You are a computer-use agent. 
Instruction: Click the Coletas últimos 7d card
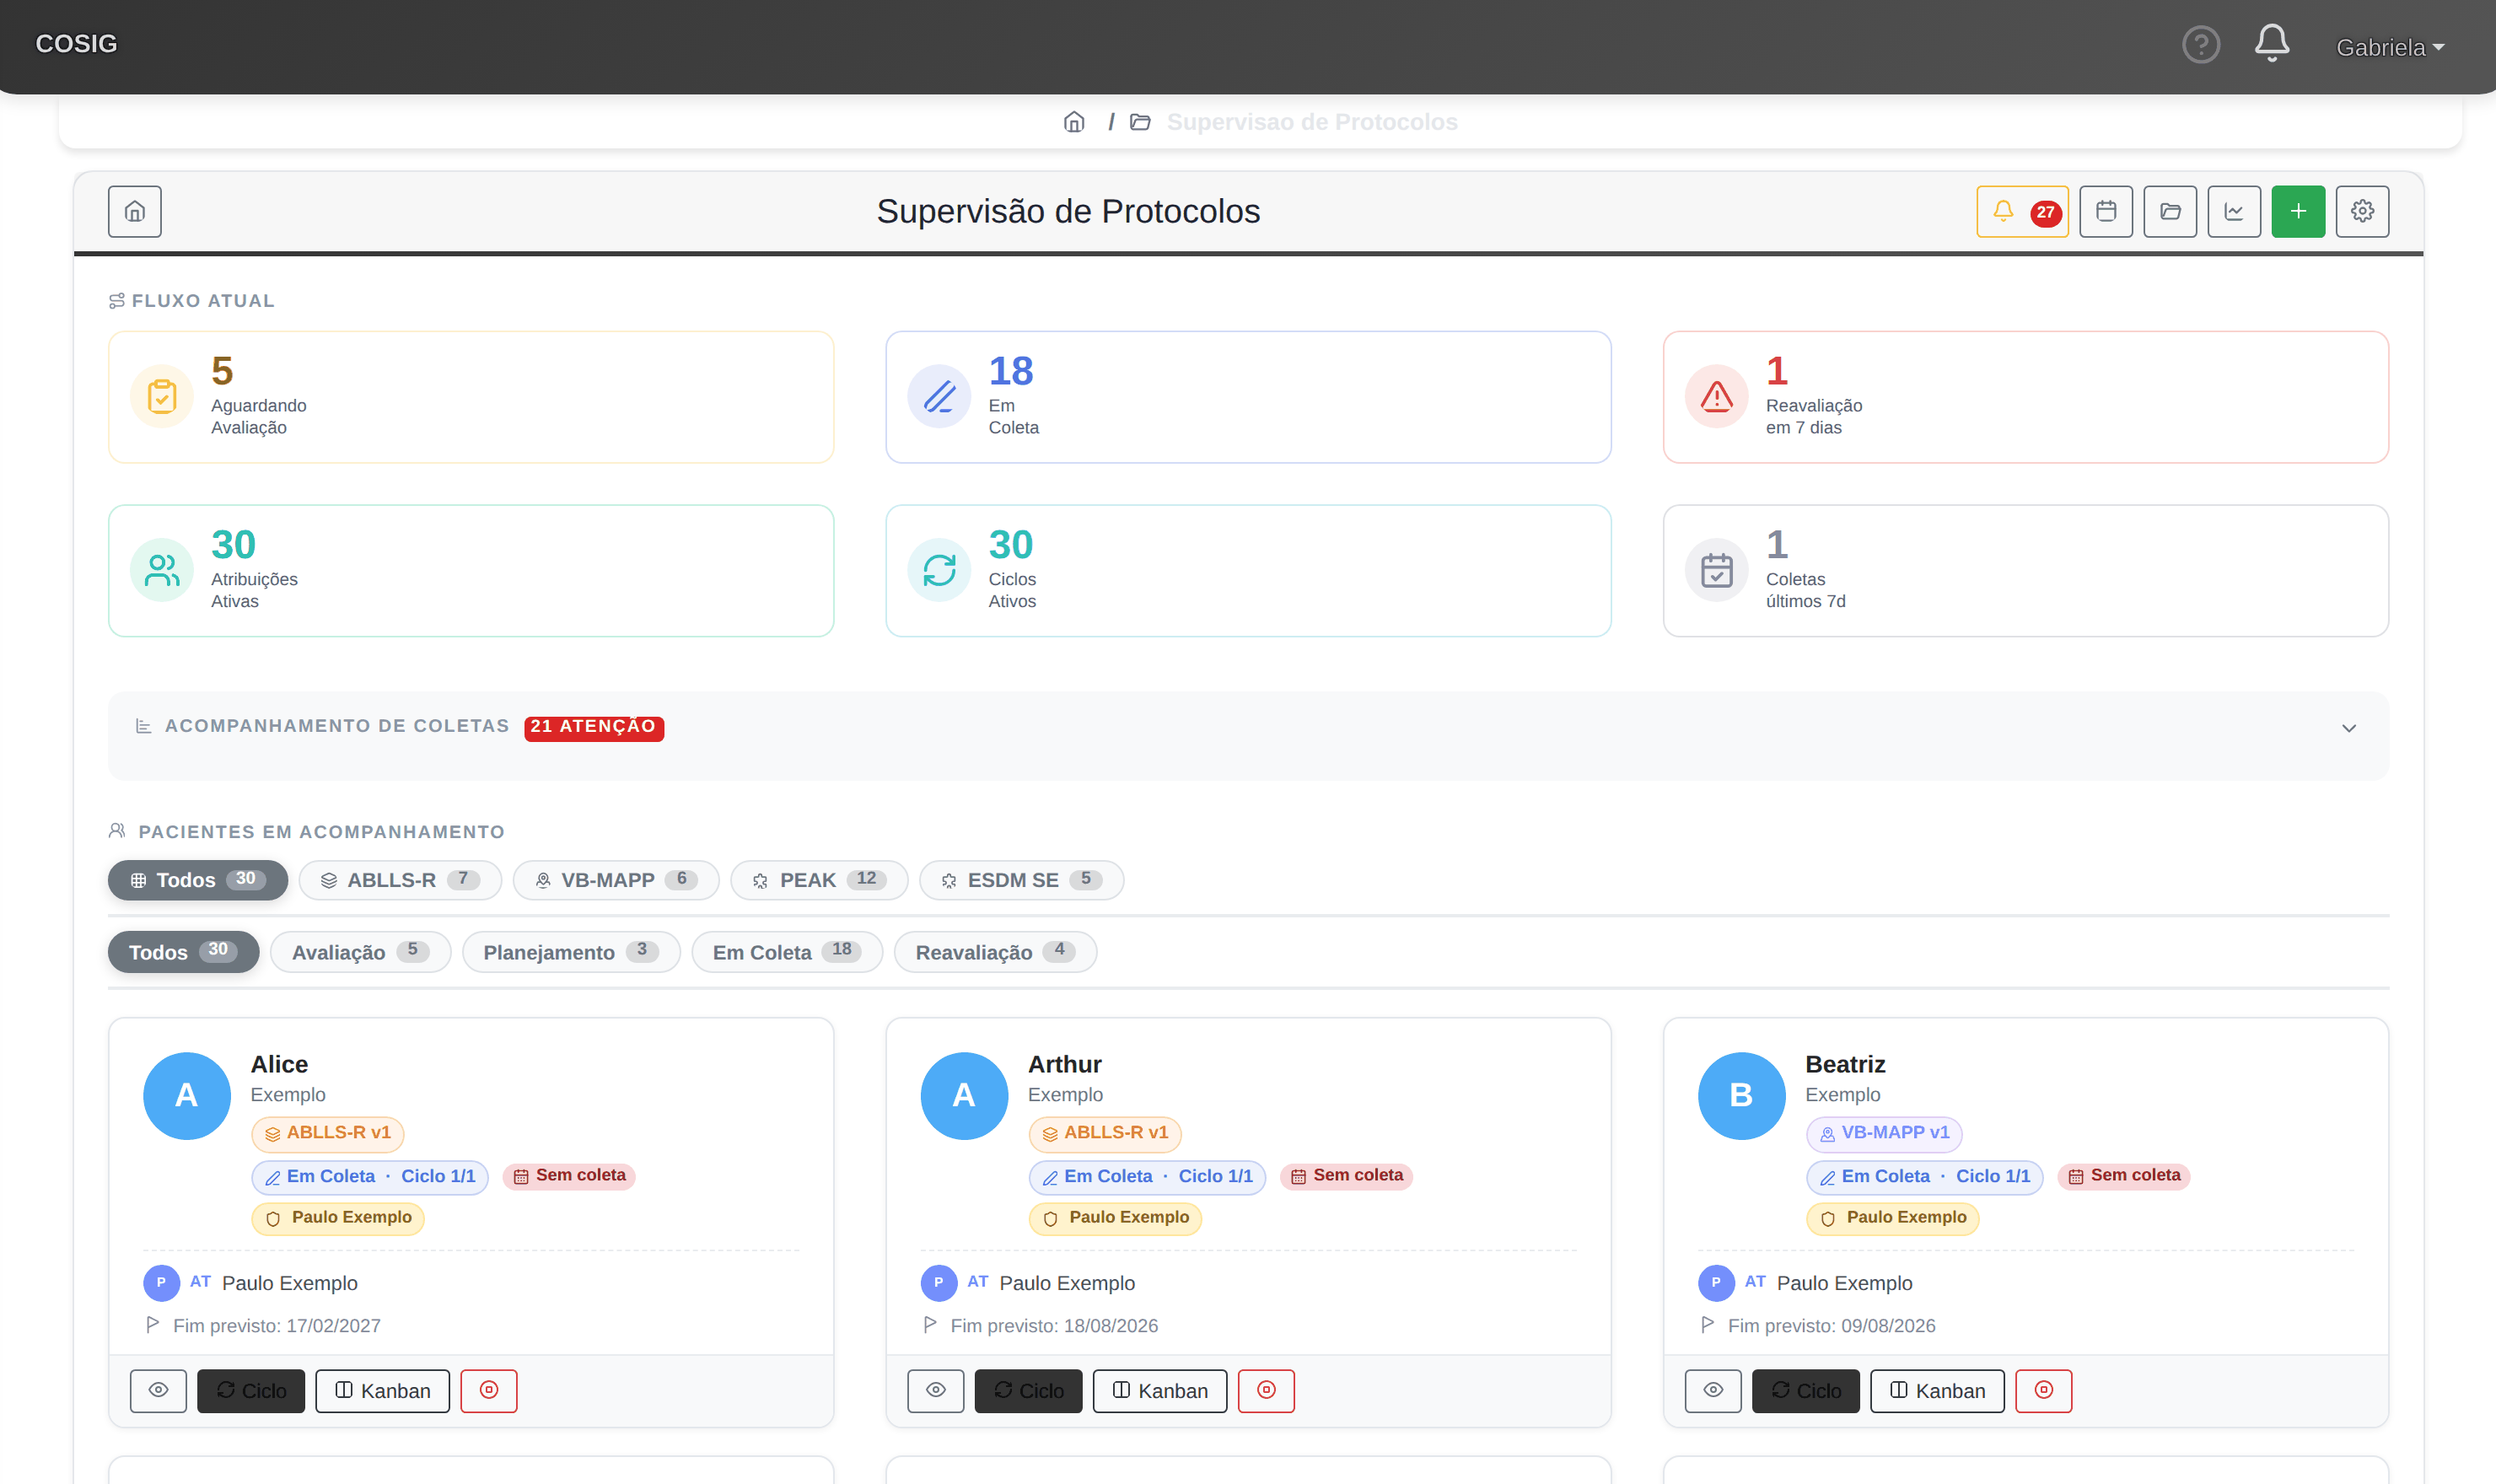(x=2025, y=571)
